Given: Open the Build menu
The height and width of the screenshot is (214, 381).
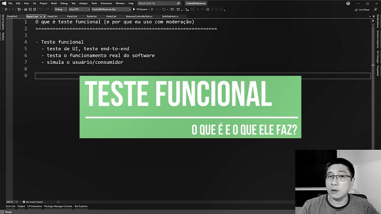Looking at the screenshot, I should [54, 3].
